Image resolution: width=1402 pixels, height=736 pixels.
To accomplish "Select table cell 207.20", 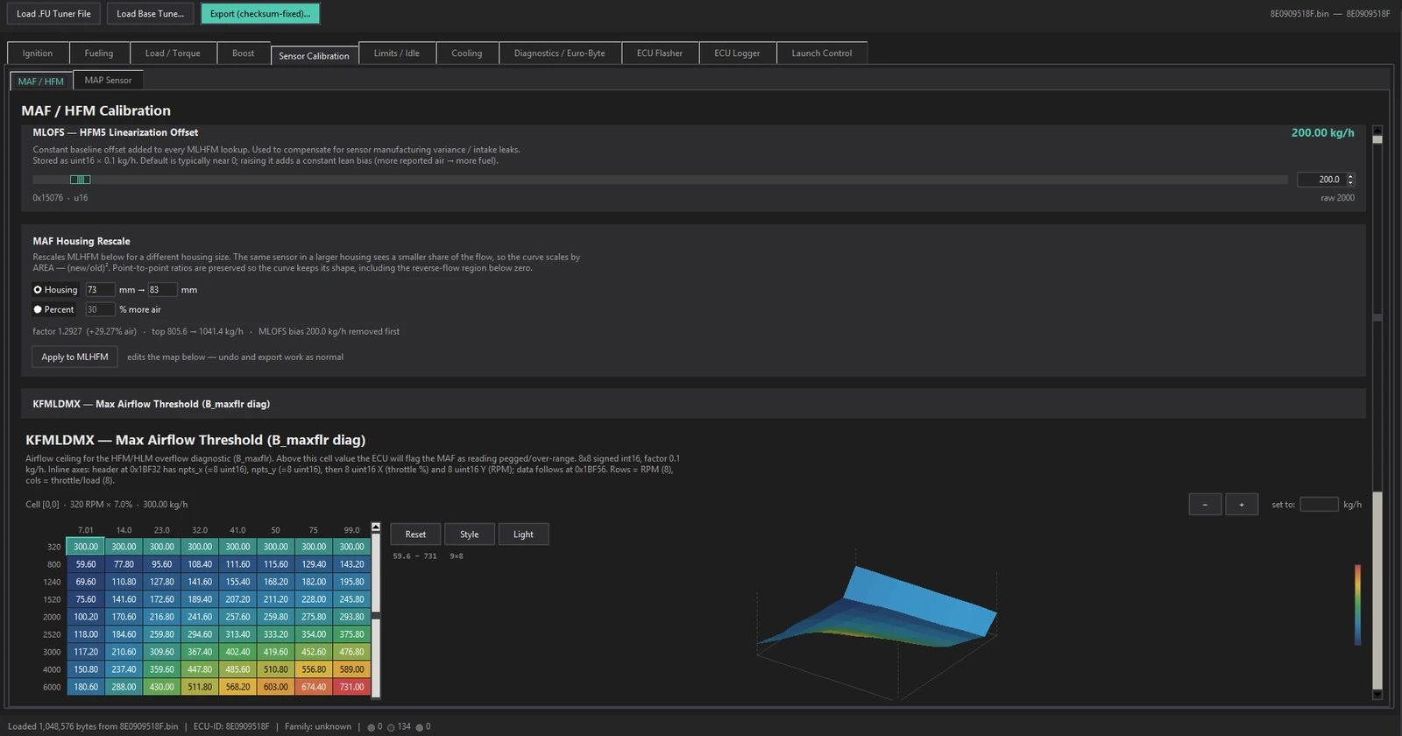I will click(237, 599).
